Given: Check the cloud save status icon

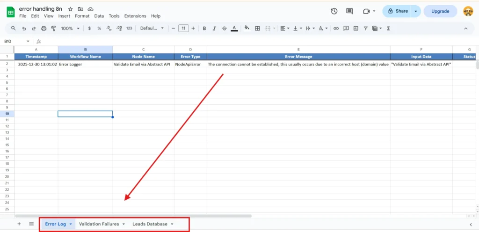Looking at the screenshot, I should [x=90, y=9].
